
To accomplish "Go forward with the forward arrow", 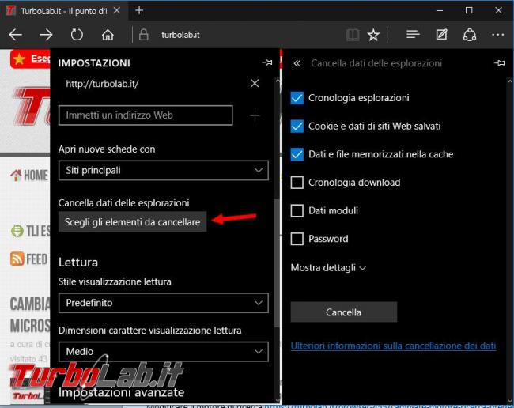I will click(x=46, y=35).
